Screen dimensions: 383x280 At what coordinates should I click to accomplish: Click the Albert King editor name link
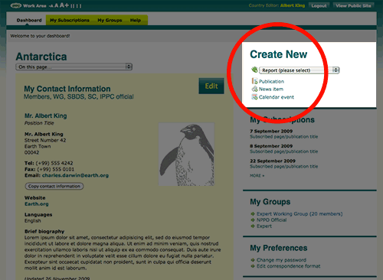(293, 5)
